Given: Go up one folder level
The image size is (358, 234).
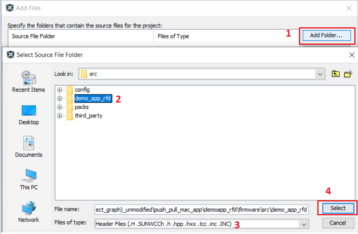Looking at the screenshot, I should point(335,74).
